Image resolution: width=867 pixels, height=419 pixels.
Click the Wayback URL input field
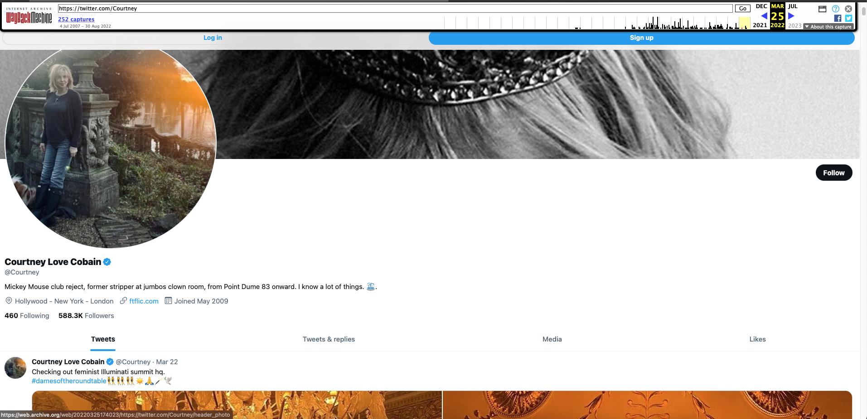[x=395, y=8]
